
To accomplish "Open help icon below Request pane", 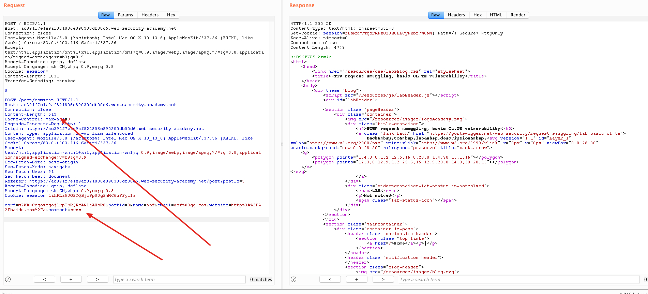I will click(8, 279).
